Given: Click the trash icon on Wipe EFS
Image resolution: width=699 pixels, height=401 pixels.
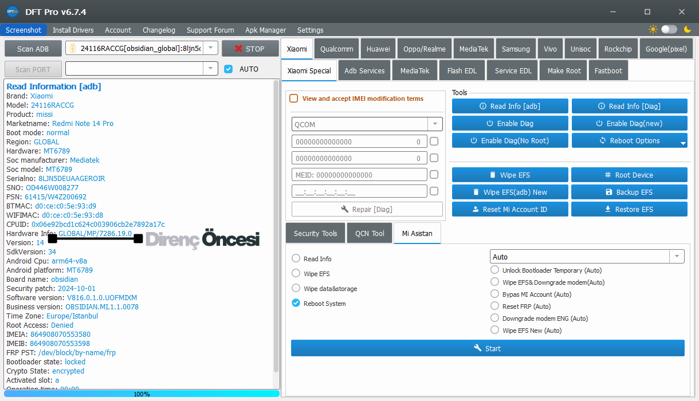Looking at the screenshot, I should pyautogui.click(x=492, y=175).
